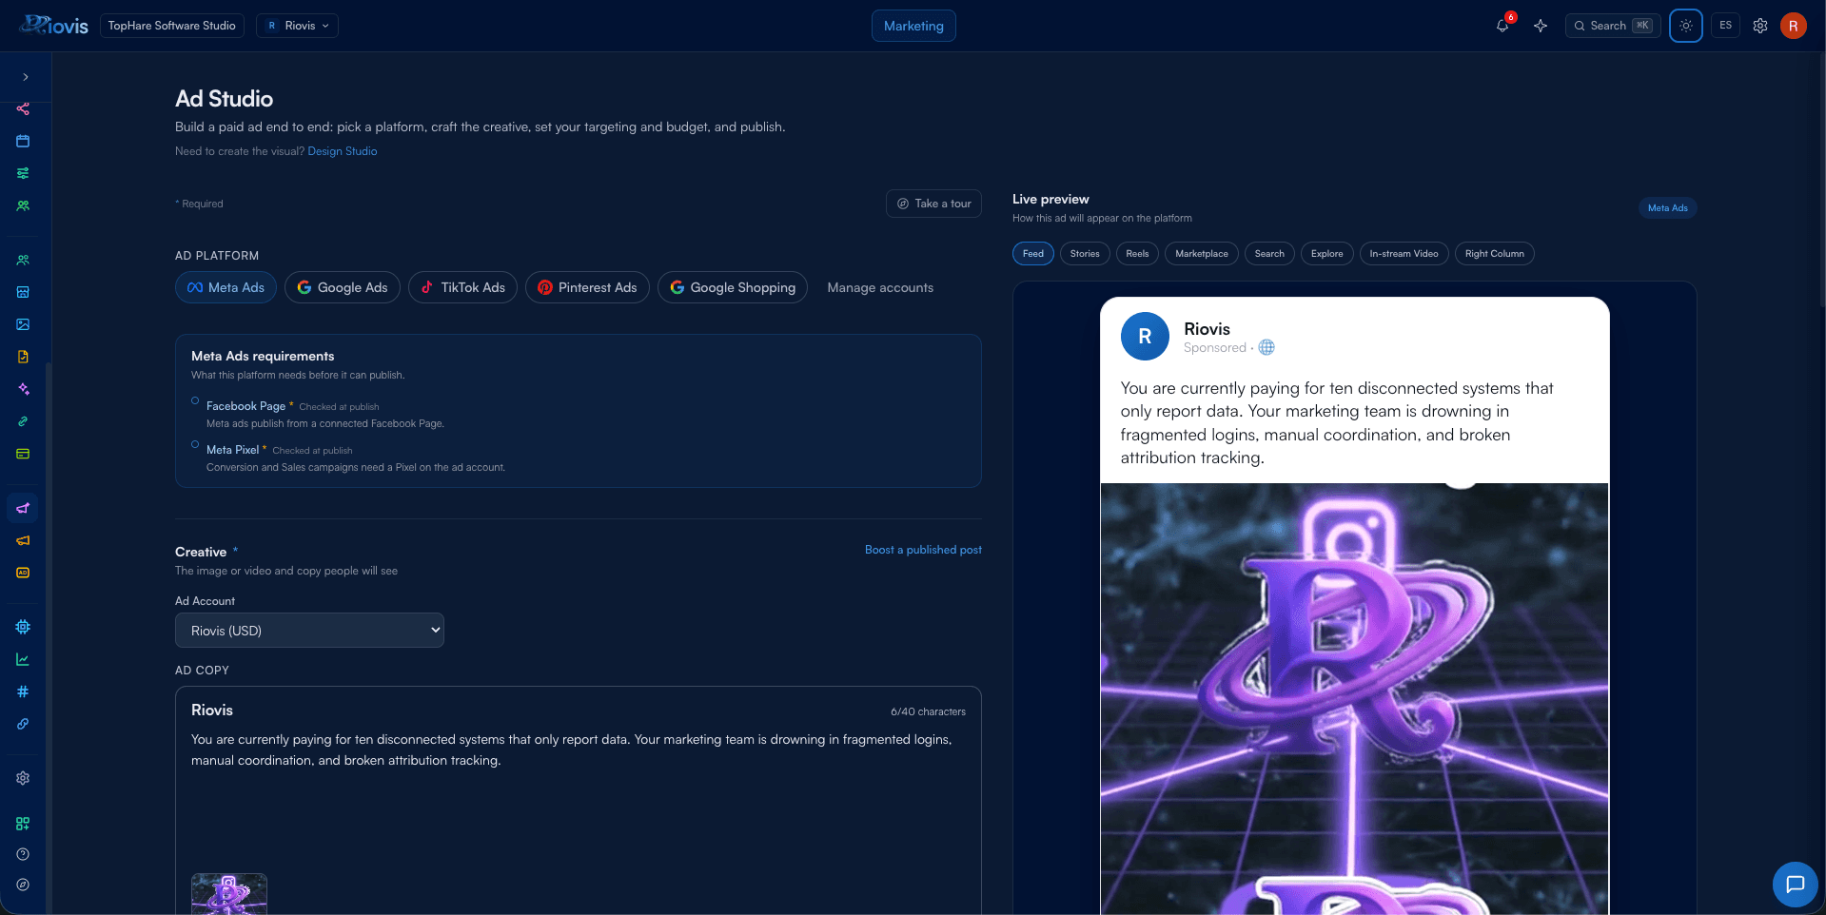Viewport: 1826px width, 915px height.
Task: Open the yellow document check icon in sidebar
Action: point(23,357)
